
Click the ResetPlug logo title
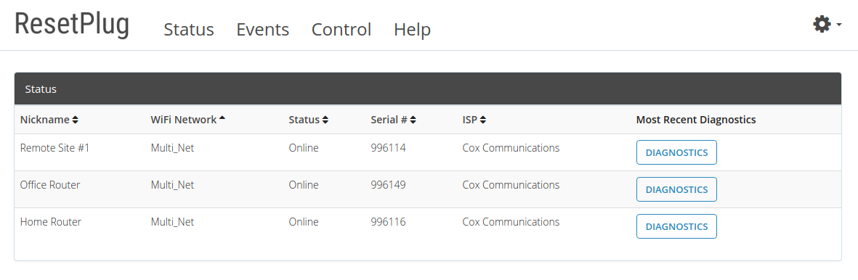point(72,24)
